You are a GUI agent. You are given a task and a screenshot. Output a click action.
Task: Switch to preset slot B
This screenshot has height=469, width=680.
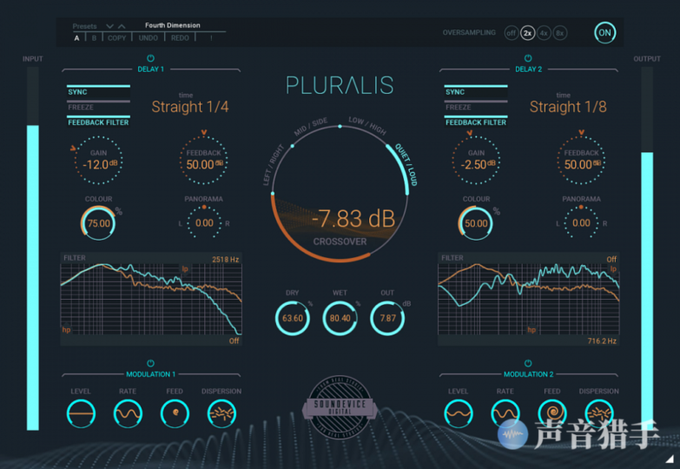(x=94, y=38)
